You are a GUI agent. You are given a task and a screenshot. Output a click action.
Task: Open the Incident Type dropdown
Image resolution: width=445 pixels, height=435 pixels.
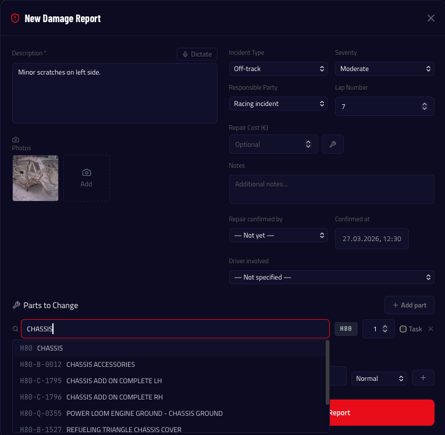click(x=279, y=69)
